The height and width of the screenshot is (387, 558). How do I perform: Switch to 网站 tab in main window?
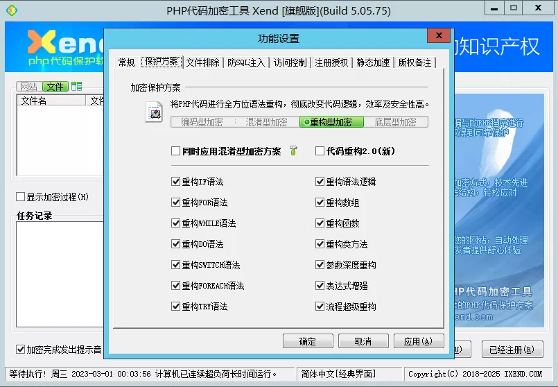[x=29, y=87]
